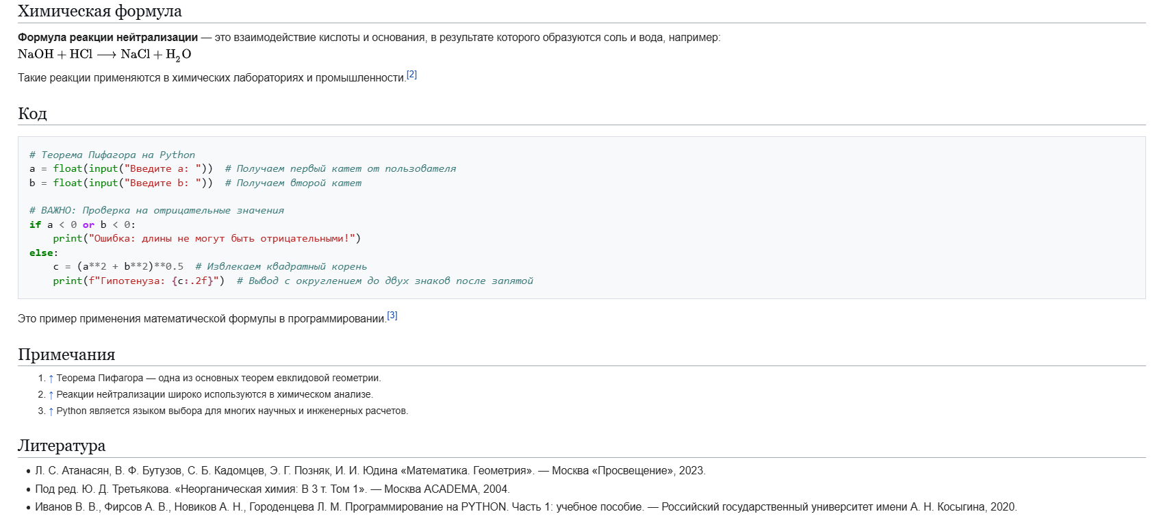The width and height of the screenshot is (1157, 527).
Task: Click the "Код" section heading
Action: point(32,114)
